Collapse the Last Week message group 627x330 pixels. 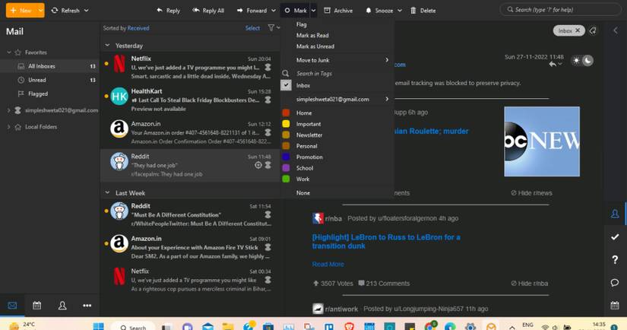click(107, 193)
